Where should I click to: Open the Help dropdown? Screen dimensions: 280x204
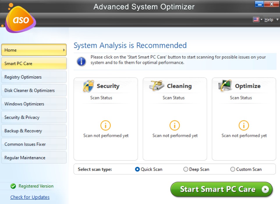coord(269,19)
